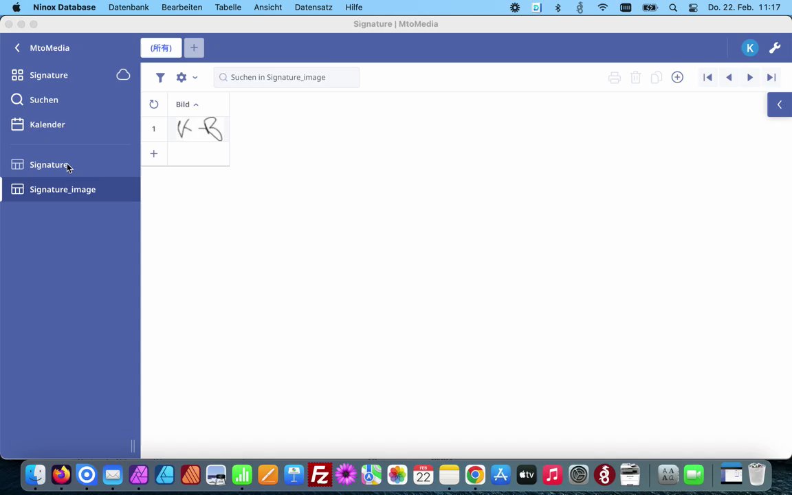Image resolution: width=792 pixels, height=495 pixels.
Task: Open Control Center in menu bar
Action: [x=693, y=8]
